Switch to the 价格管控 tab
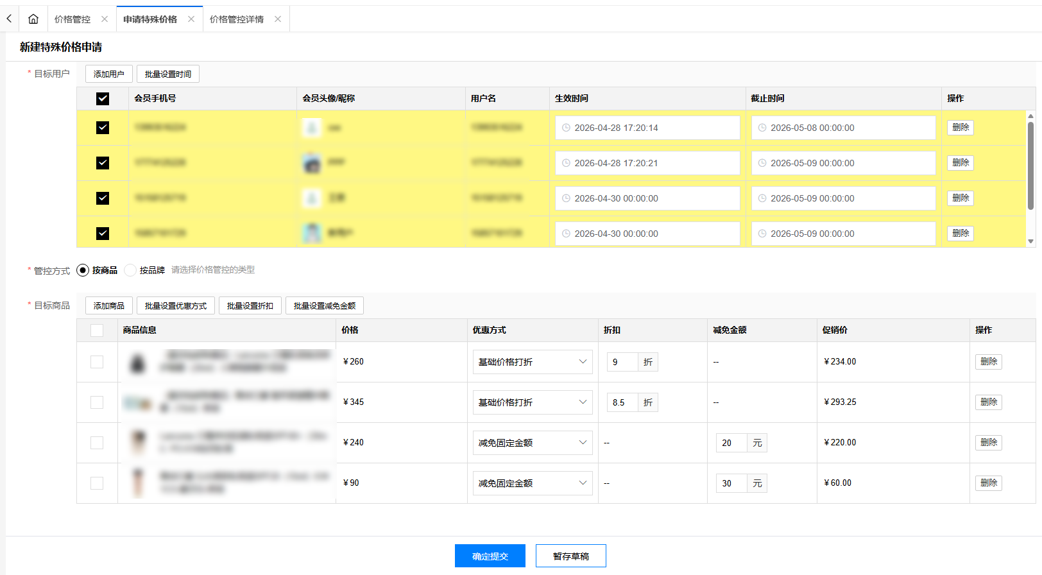This screenshot has width=1042, height=575. click(73, 19)
